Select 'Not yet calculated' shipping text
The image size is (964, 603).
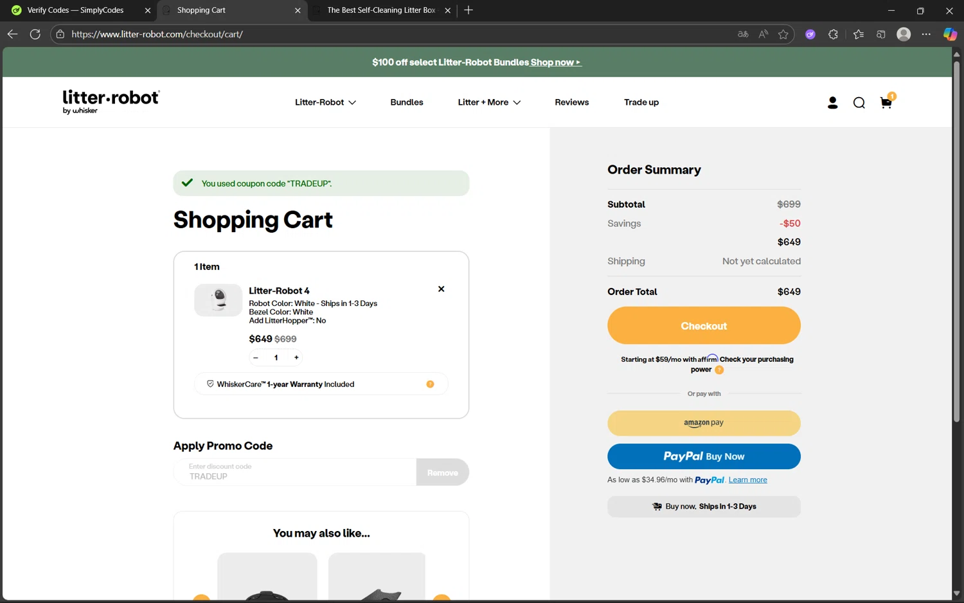(x=761, y=261)
